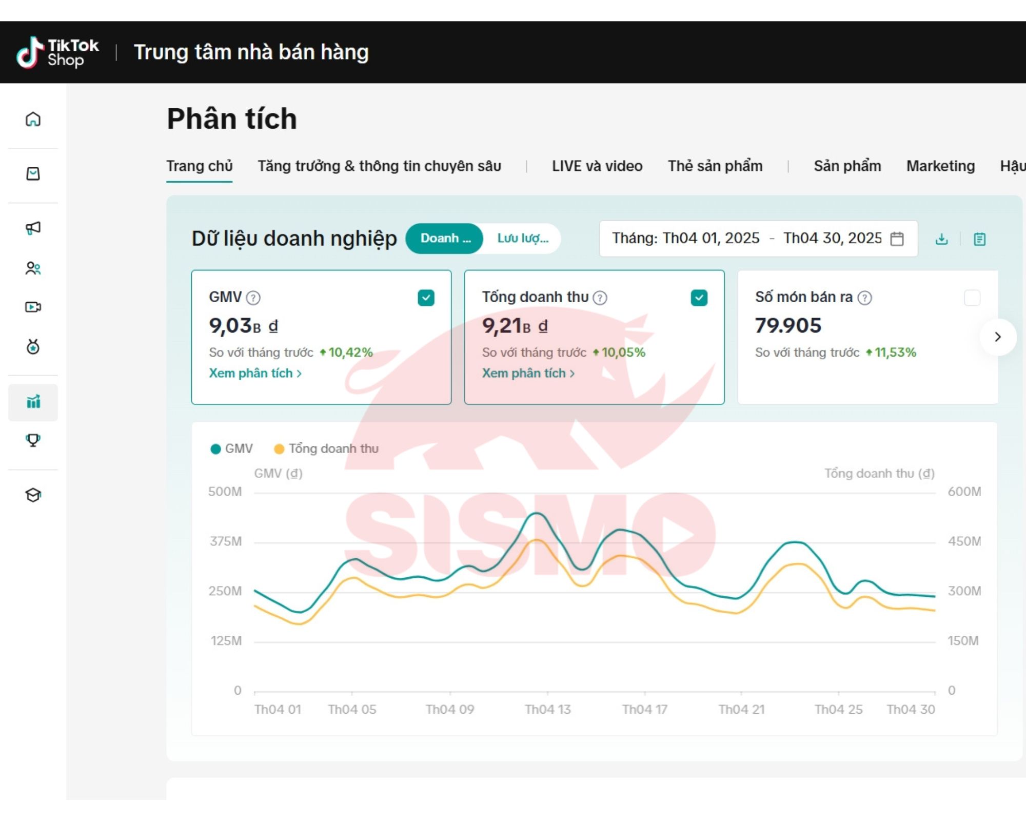Click the TikTok Shop logo

57,52
